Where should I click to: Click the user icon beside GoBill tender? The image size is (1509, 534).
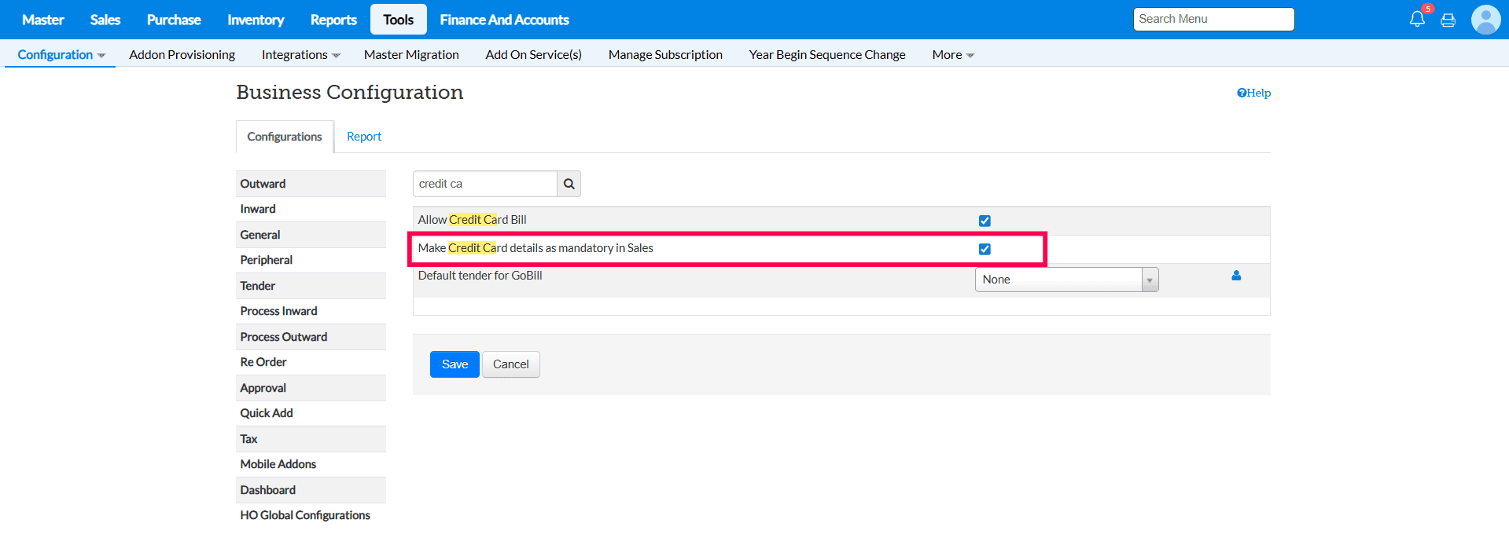[x=1236, y=276]
